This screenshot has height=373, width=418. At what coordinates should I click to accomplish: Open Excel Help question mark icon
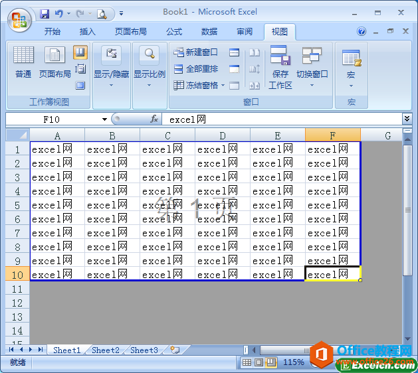(362, 31)
